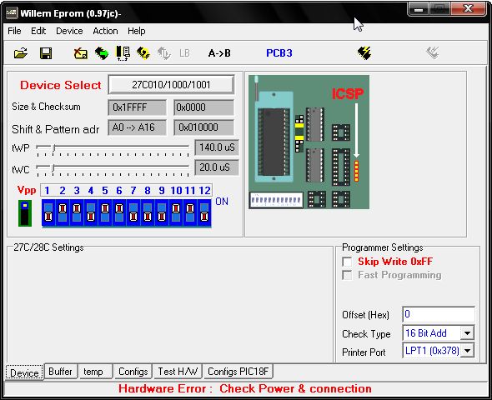This screenshot has height=400, width=492.
Task: Click the grayed-out ID chip icon
Action: 163,53
